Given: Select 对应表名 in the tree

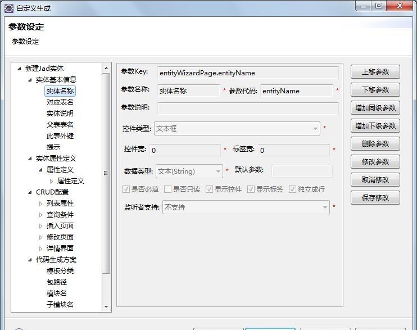Looking at the screenshot, I should pos(60,102).
